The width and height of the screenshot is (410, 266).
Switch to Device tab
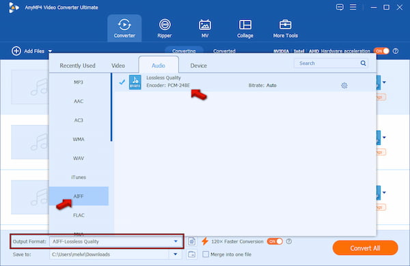point(198,66)
